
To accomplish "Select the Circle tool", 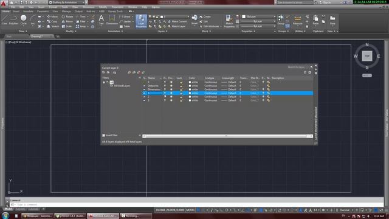I will [23, 20].
